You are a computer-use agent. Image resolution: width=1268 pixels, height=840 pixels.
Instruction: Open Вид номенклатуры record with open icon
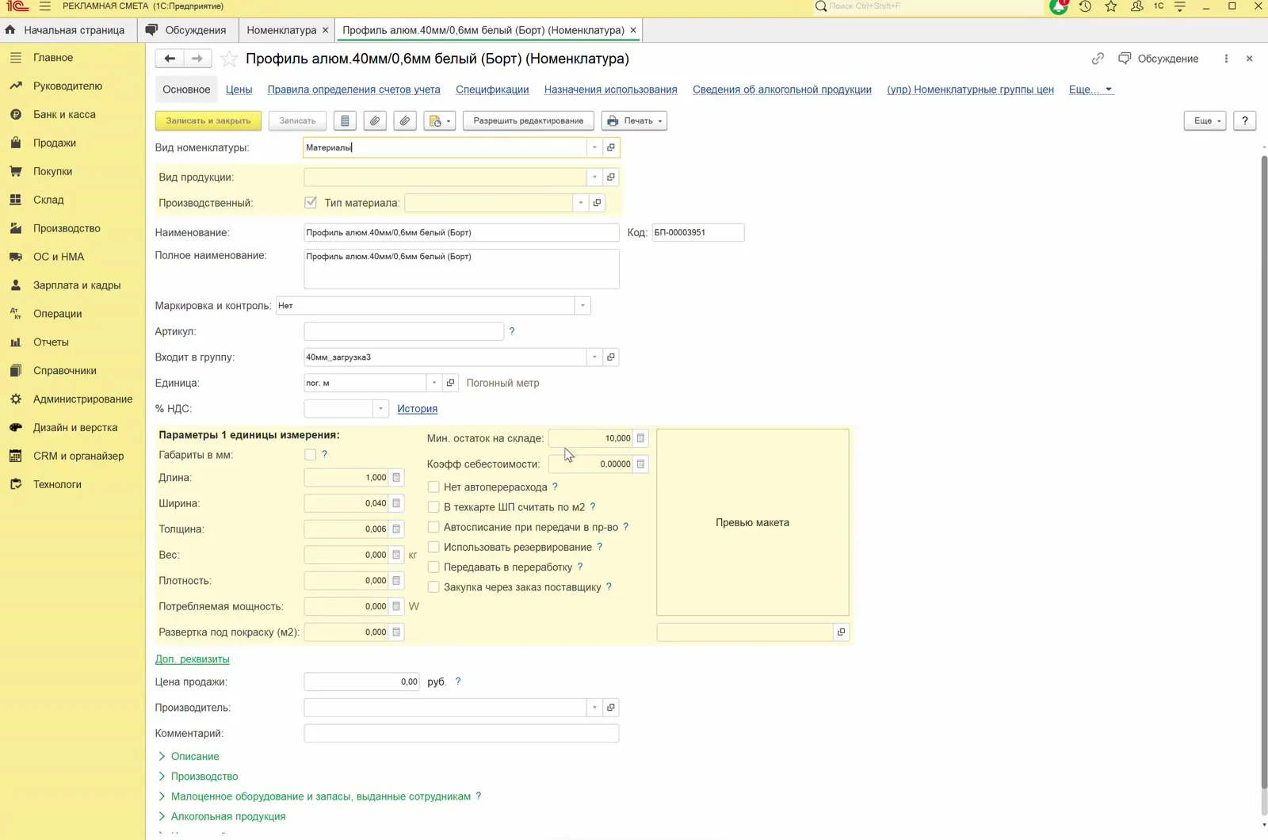(610, 147)
